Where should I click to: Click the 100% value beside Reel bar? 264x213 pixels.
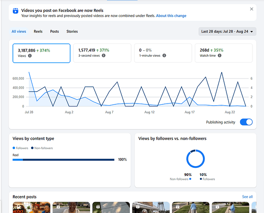click(123, 159)
